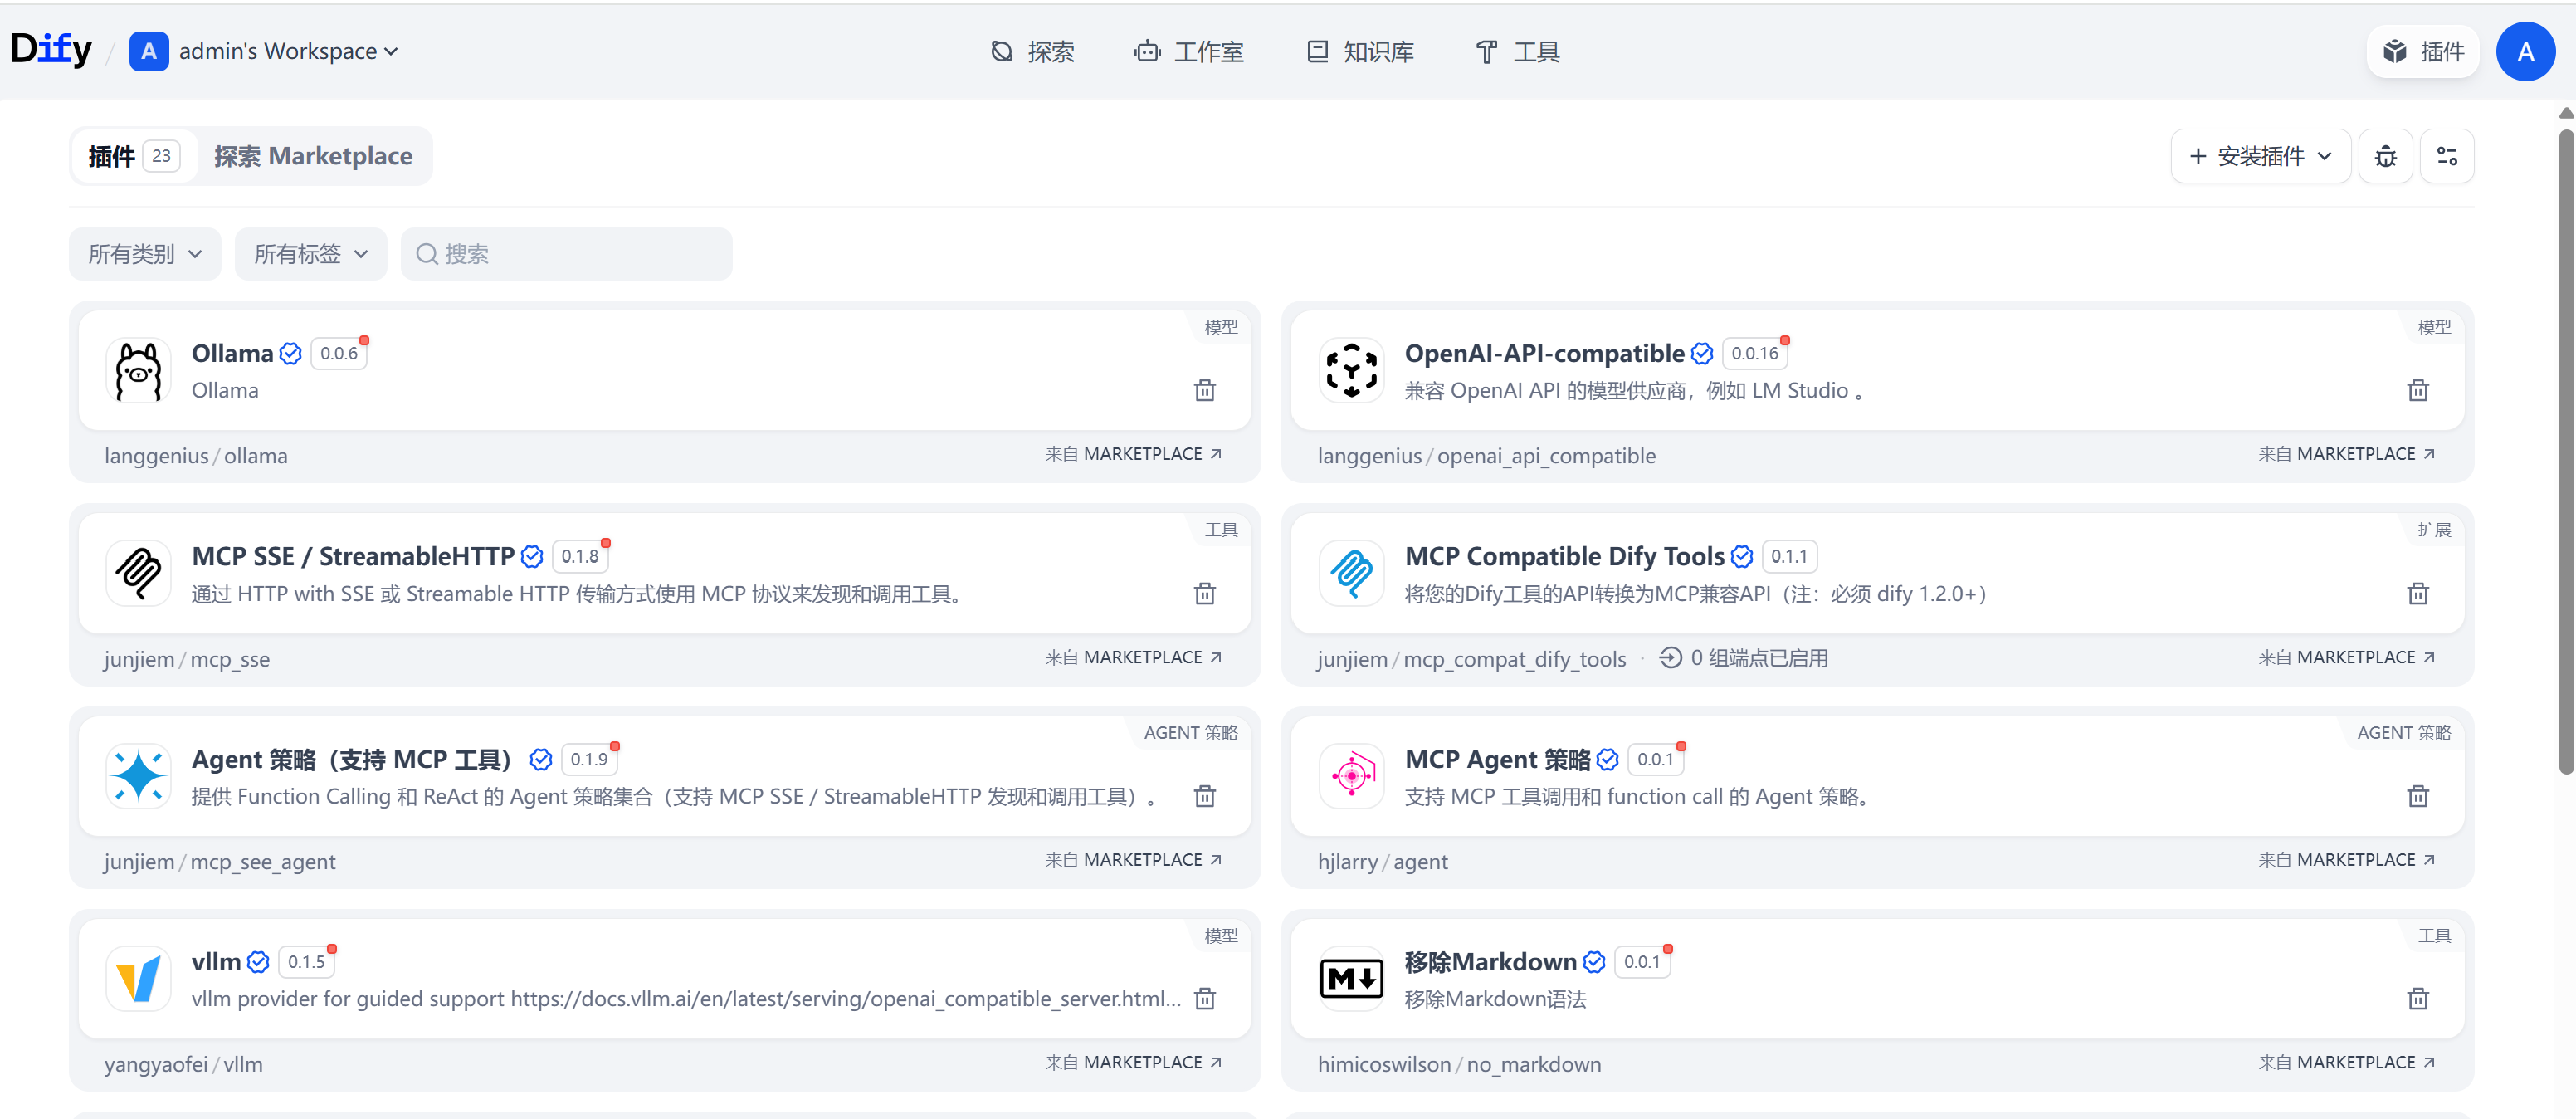This screenshot has height=1119, width=2576.
Task: Click the 0 组端点已启用 endpoint indicator
Action: (x=1743, y=658)
